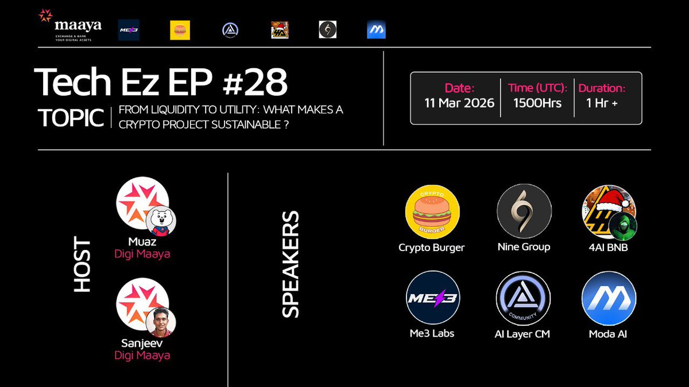This screenshot has height=387, width=689.
Task: Click the line 'CRYPTO PROJECT SUSTAINABLE ?'
Action: click(x=203, y=126)
